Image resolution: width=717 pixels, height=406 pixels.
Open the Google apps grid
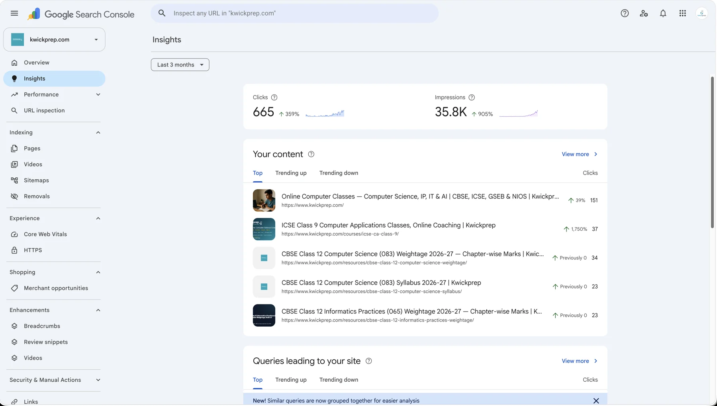click(x=682, y=13)
